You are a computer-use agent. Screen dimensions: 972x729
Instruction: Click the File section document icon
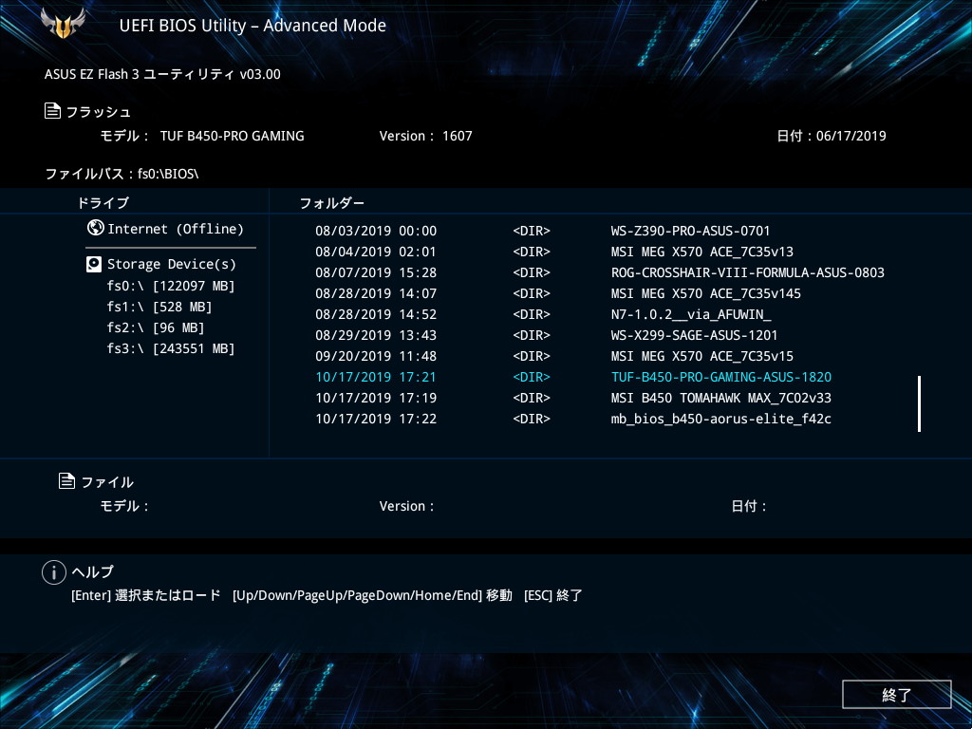click(x=67, y=480)
